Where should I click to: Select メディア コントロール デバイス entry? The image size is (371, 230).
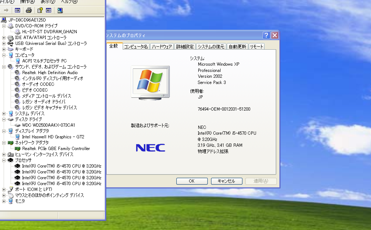tap(47, 96)
